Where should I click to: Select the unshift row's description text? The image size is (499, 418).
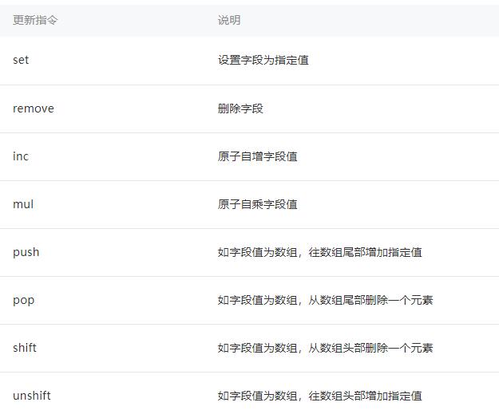[319, 396]
